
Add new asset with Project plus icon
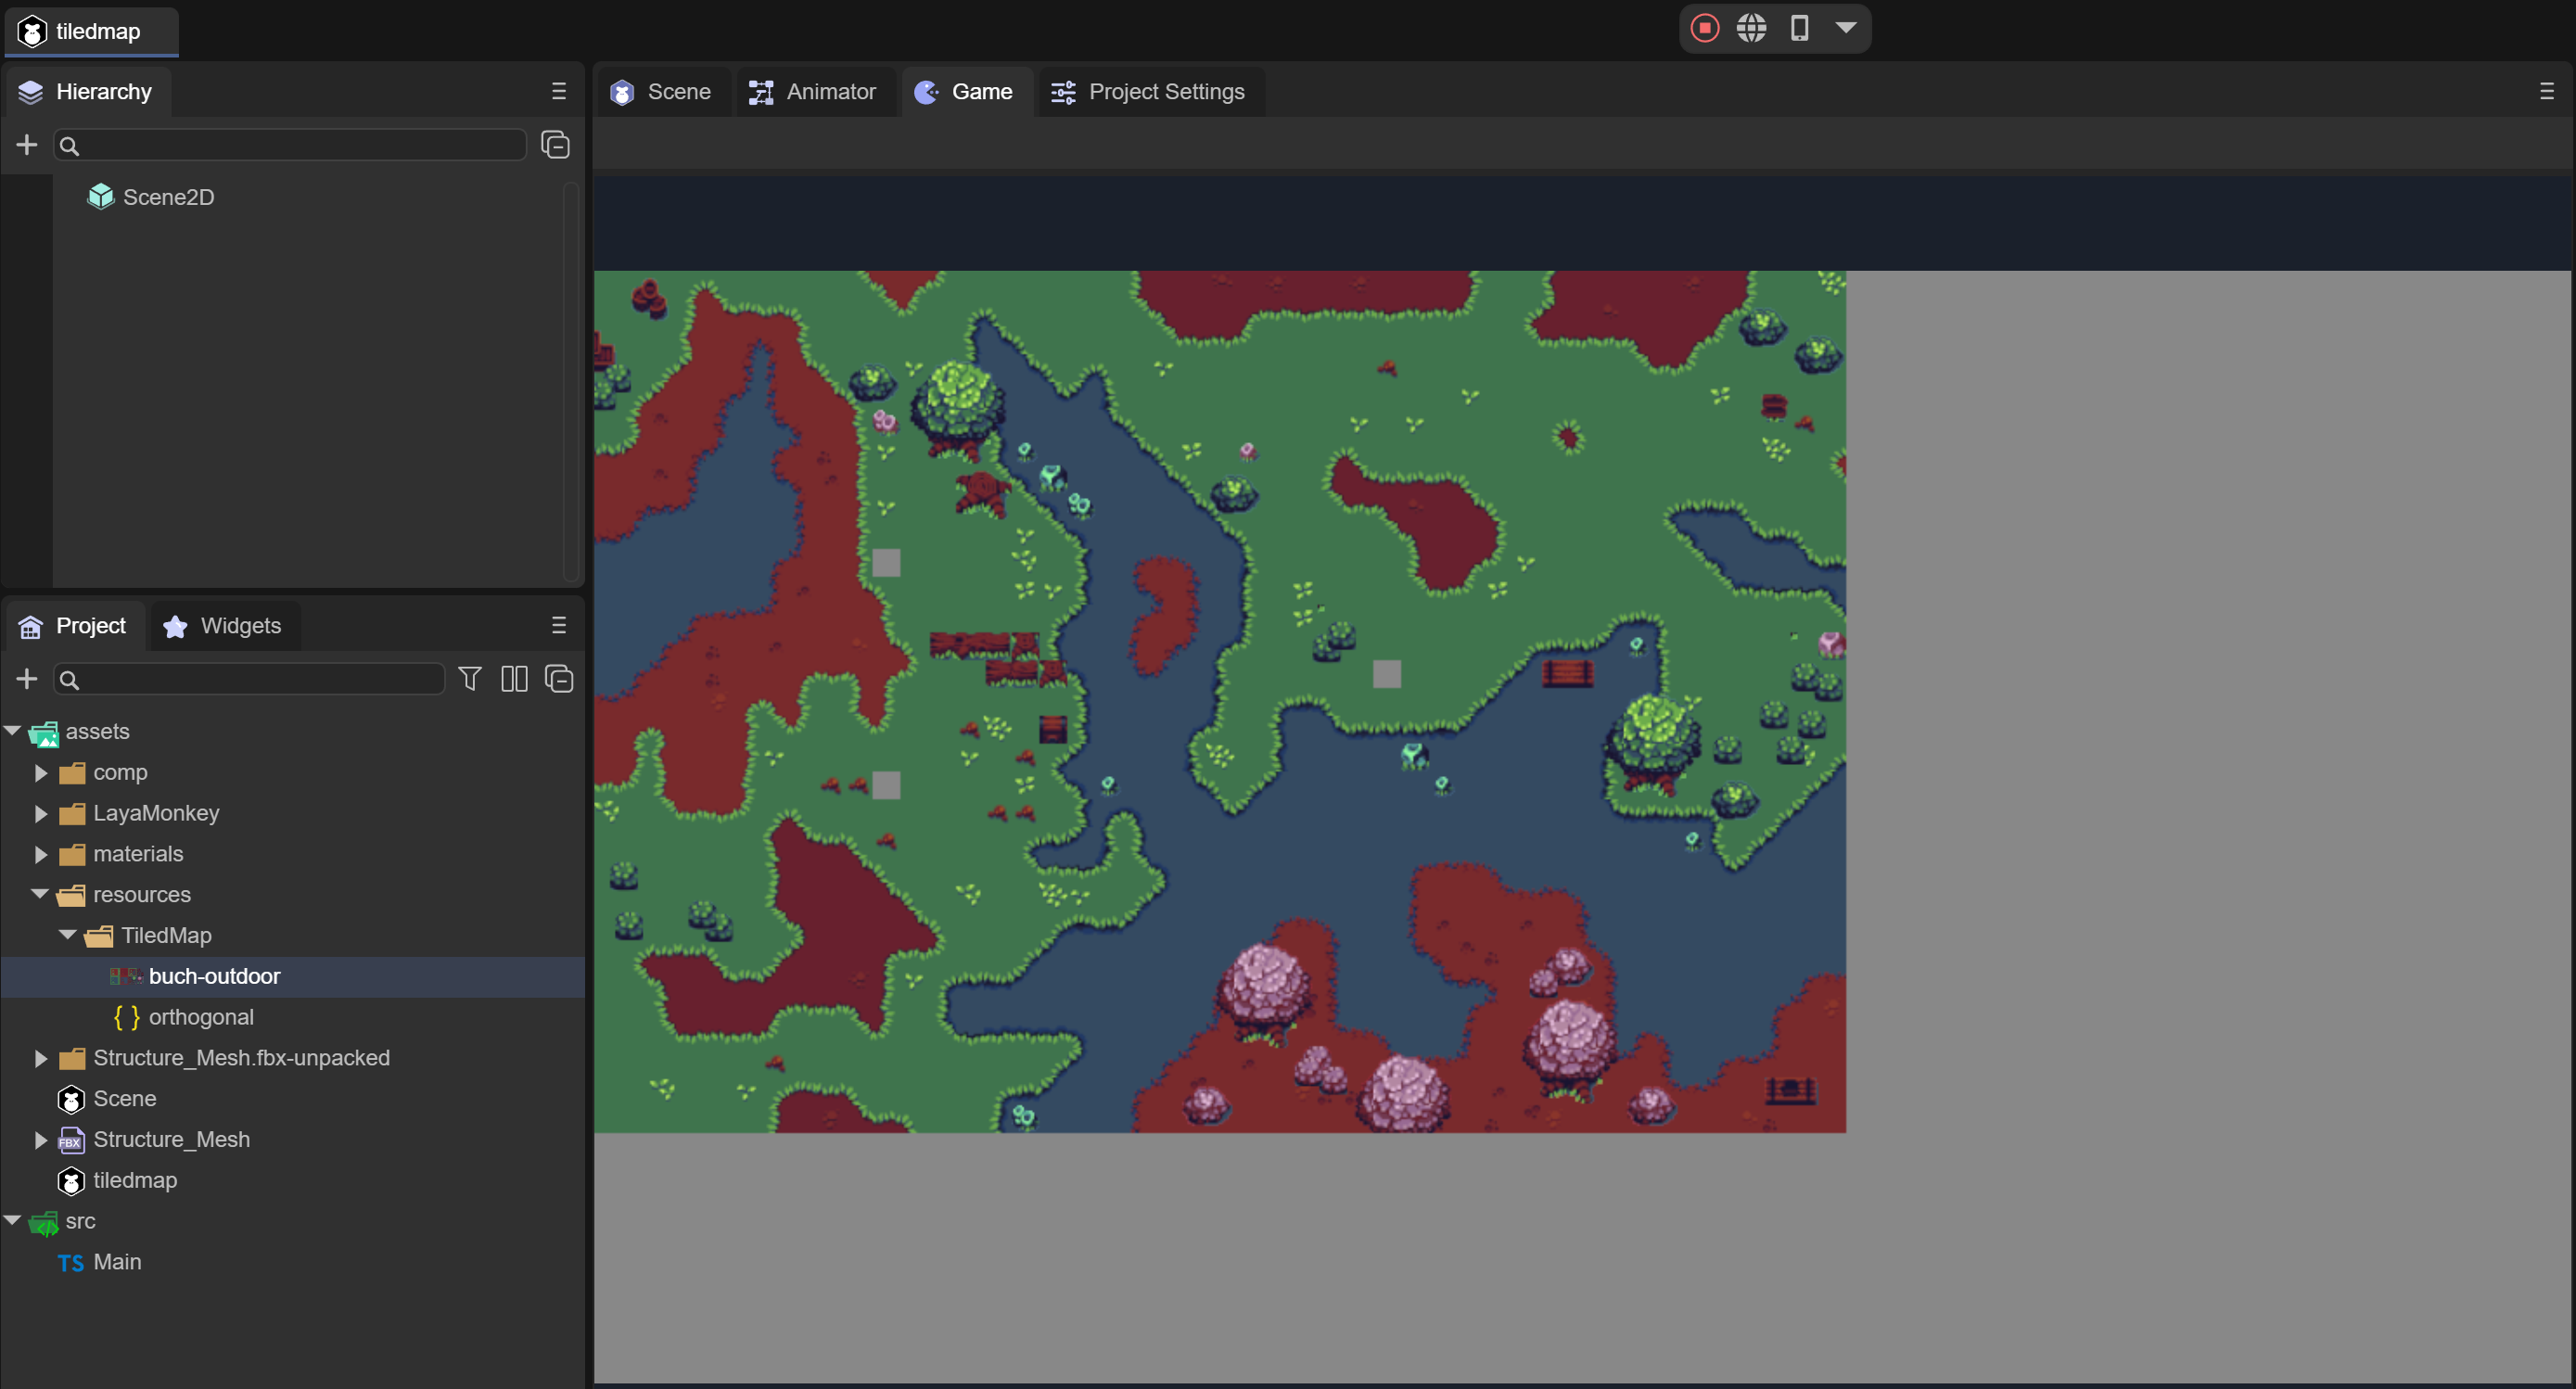coord(27,679)
